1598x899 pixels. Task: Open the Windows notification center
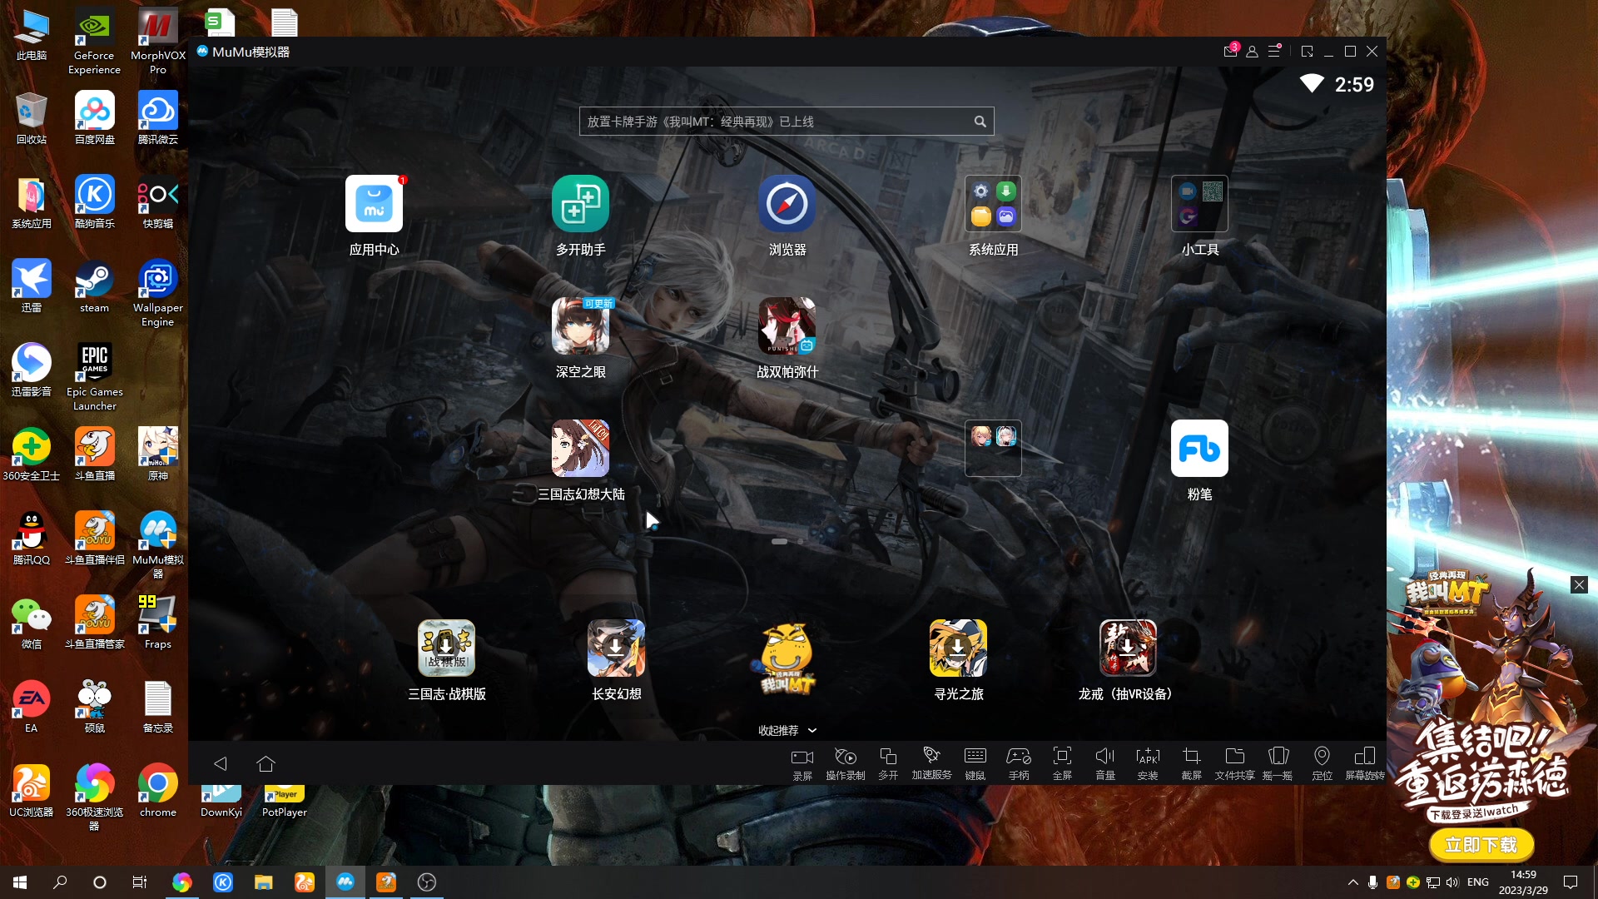tap(1571, 882)
